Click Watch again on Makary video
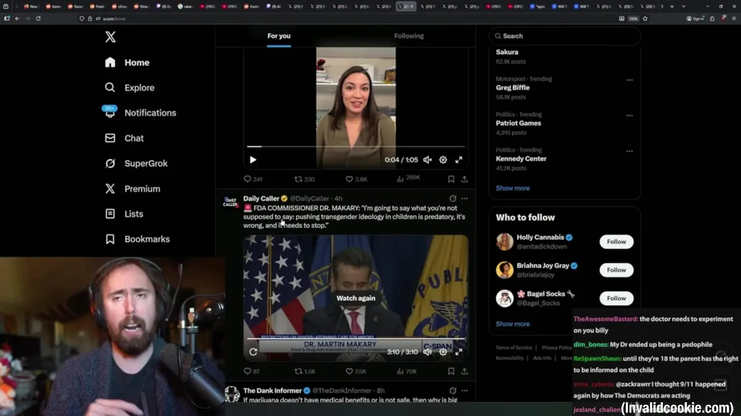This screenshot has width=741, height=416. click(355, 298)
